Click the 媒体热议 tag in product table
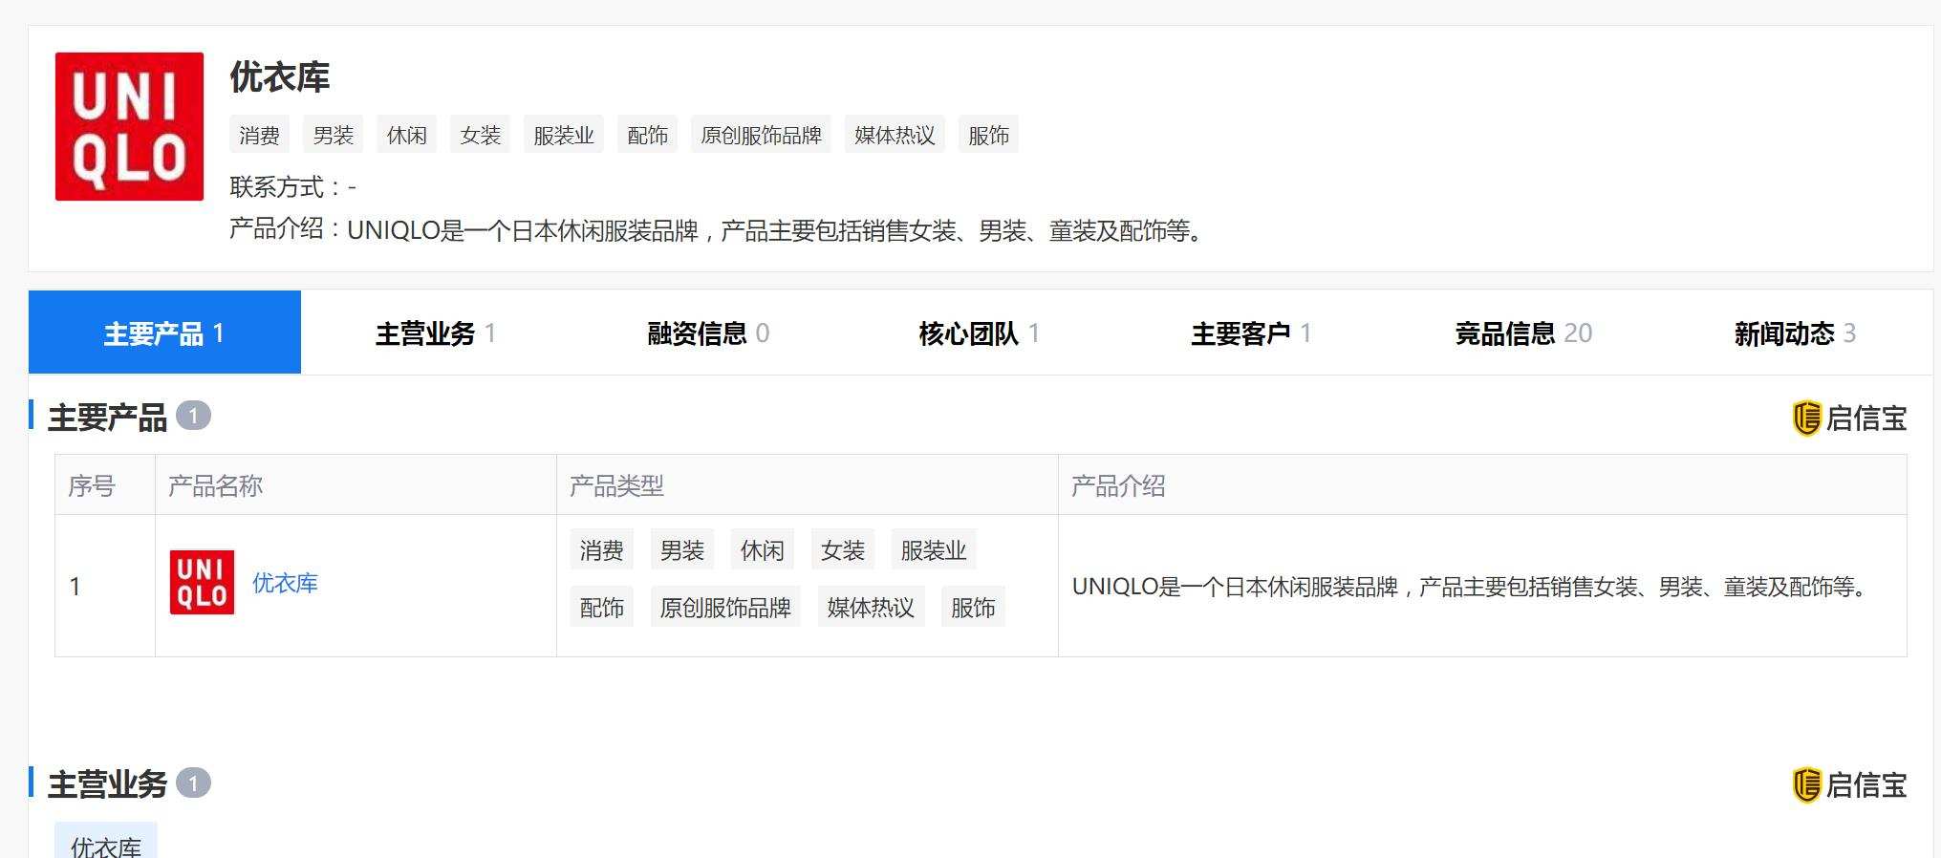 tap(871, 608)
